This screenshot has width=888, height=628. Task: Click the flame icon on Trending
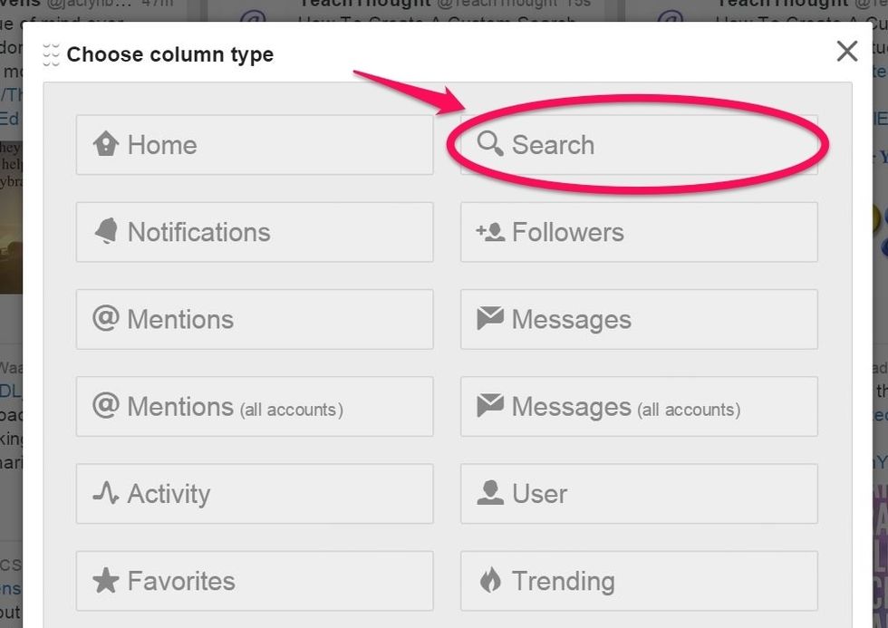click(490, 580)
